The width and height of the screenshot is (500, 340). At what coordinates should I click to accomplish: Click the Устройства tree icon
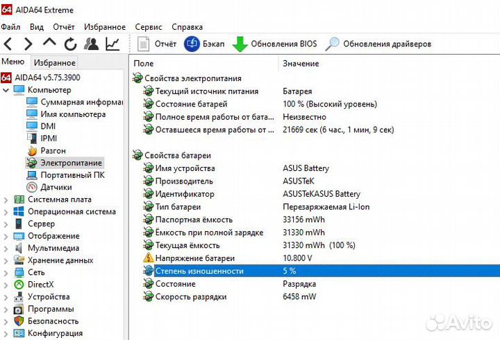19,297
